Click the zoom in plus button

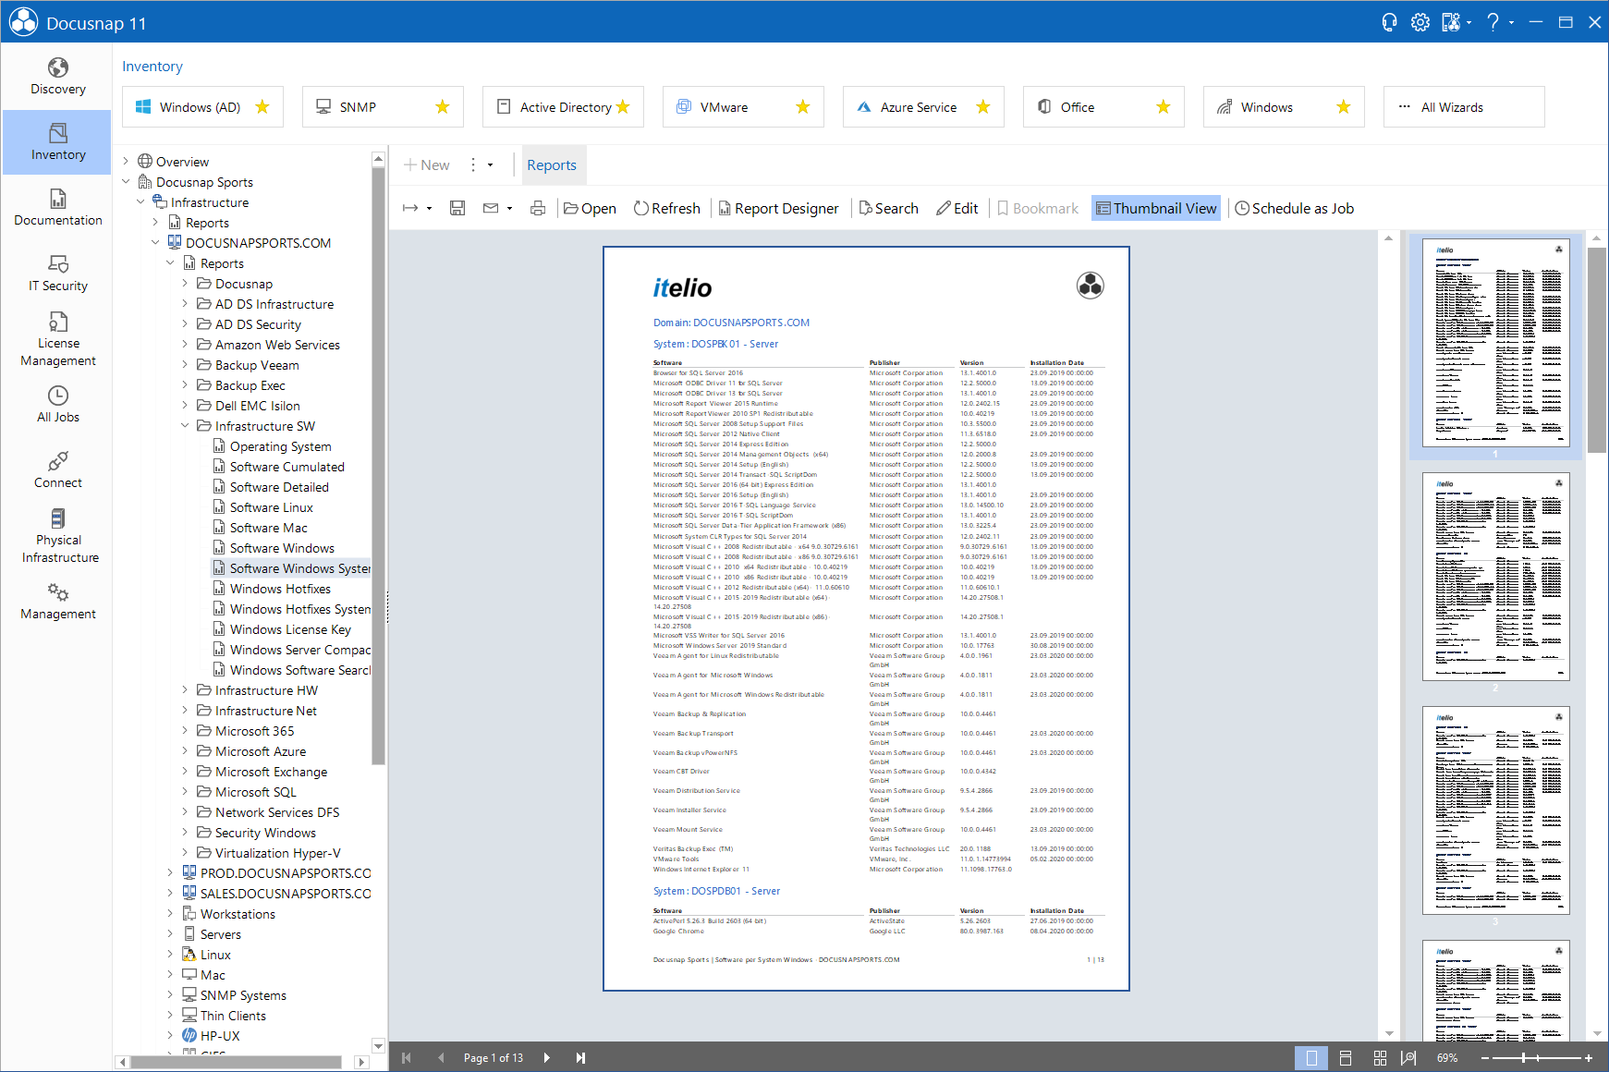[1589, 1057]
